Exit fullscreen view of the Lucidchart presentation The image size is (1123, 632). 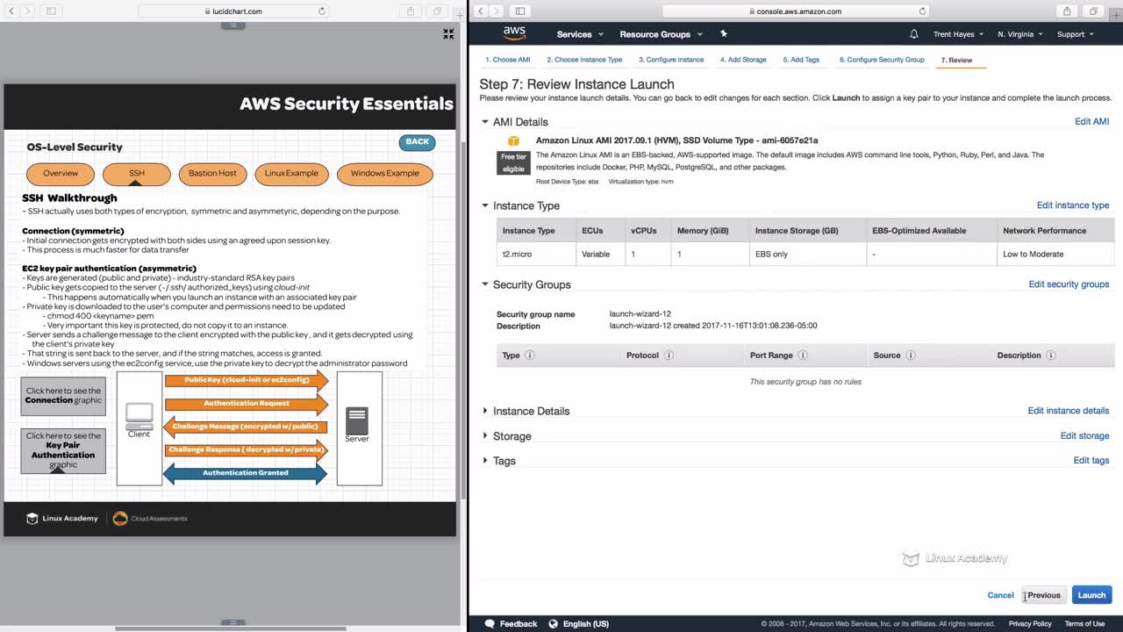click(448, 34)
